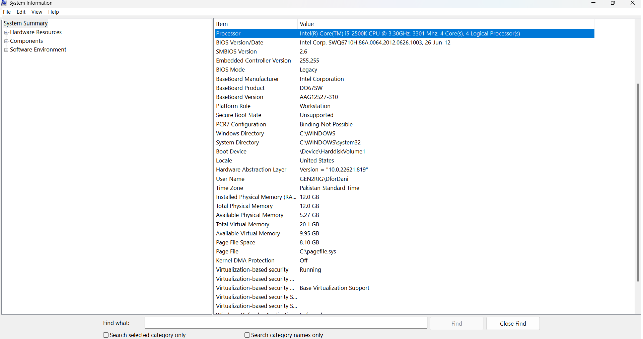Click the Find button
The image size is (643, 339).
click(456, 324)
